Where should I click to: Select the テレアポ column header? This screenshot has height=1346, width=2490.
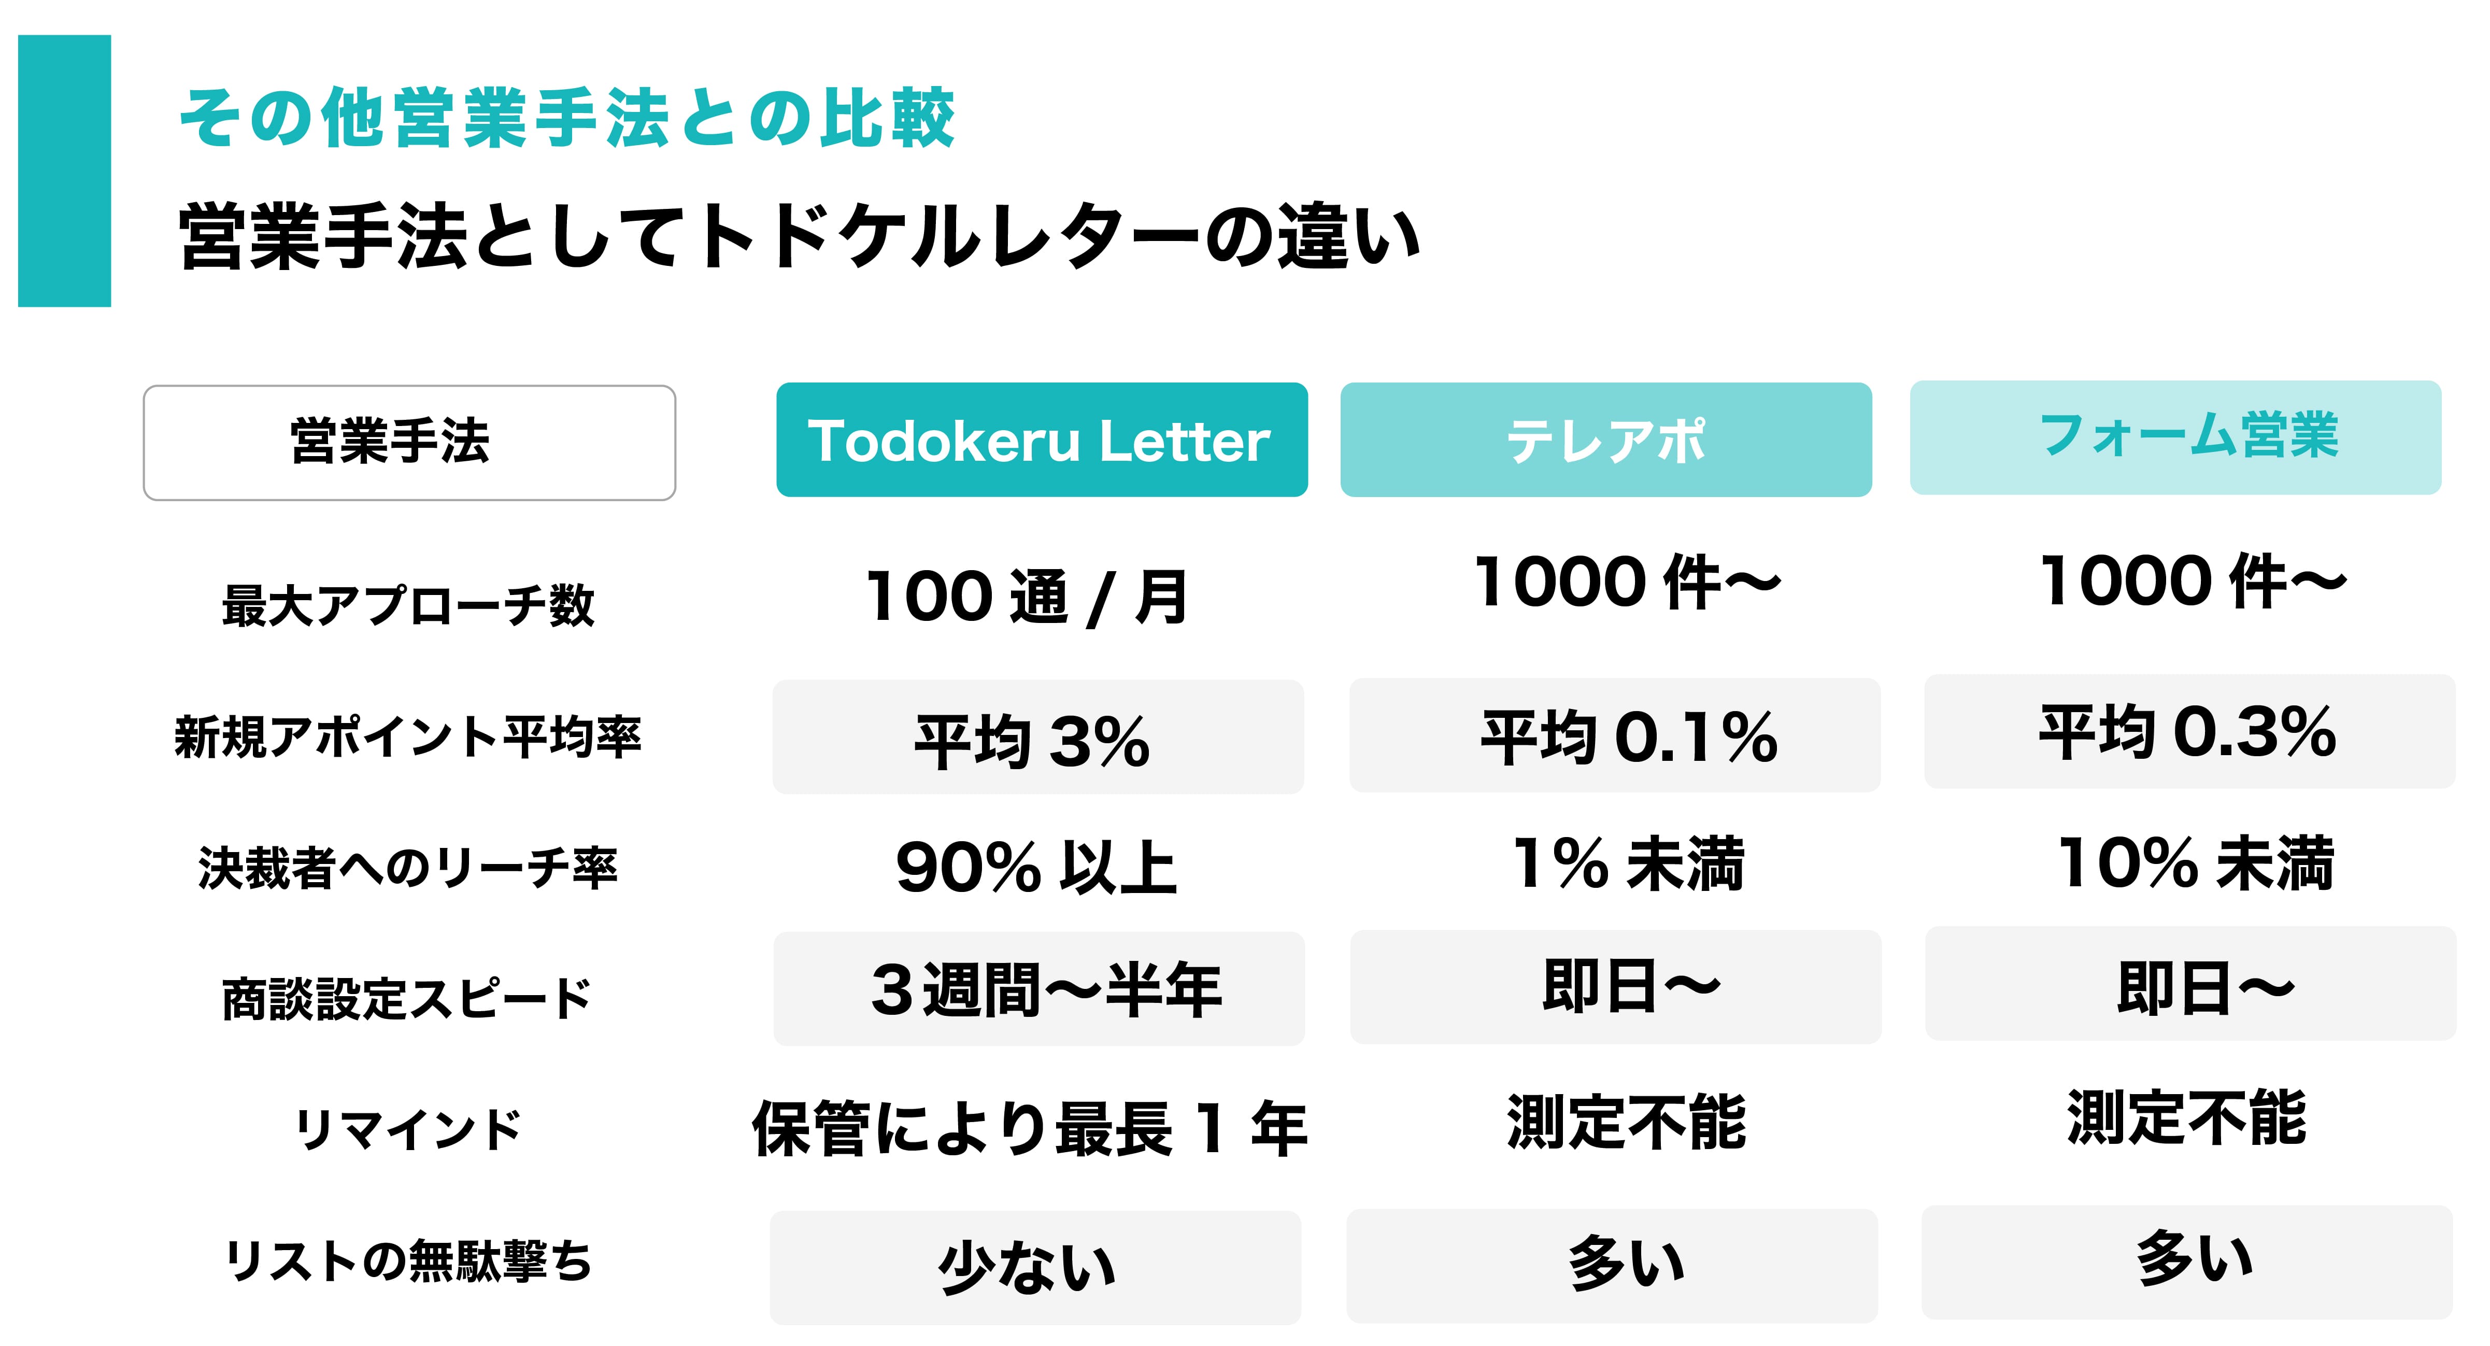click(x=1605, y=440)
